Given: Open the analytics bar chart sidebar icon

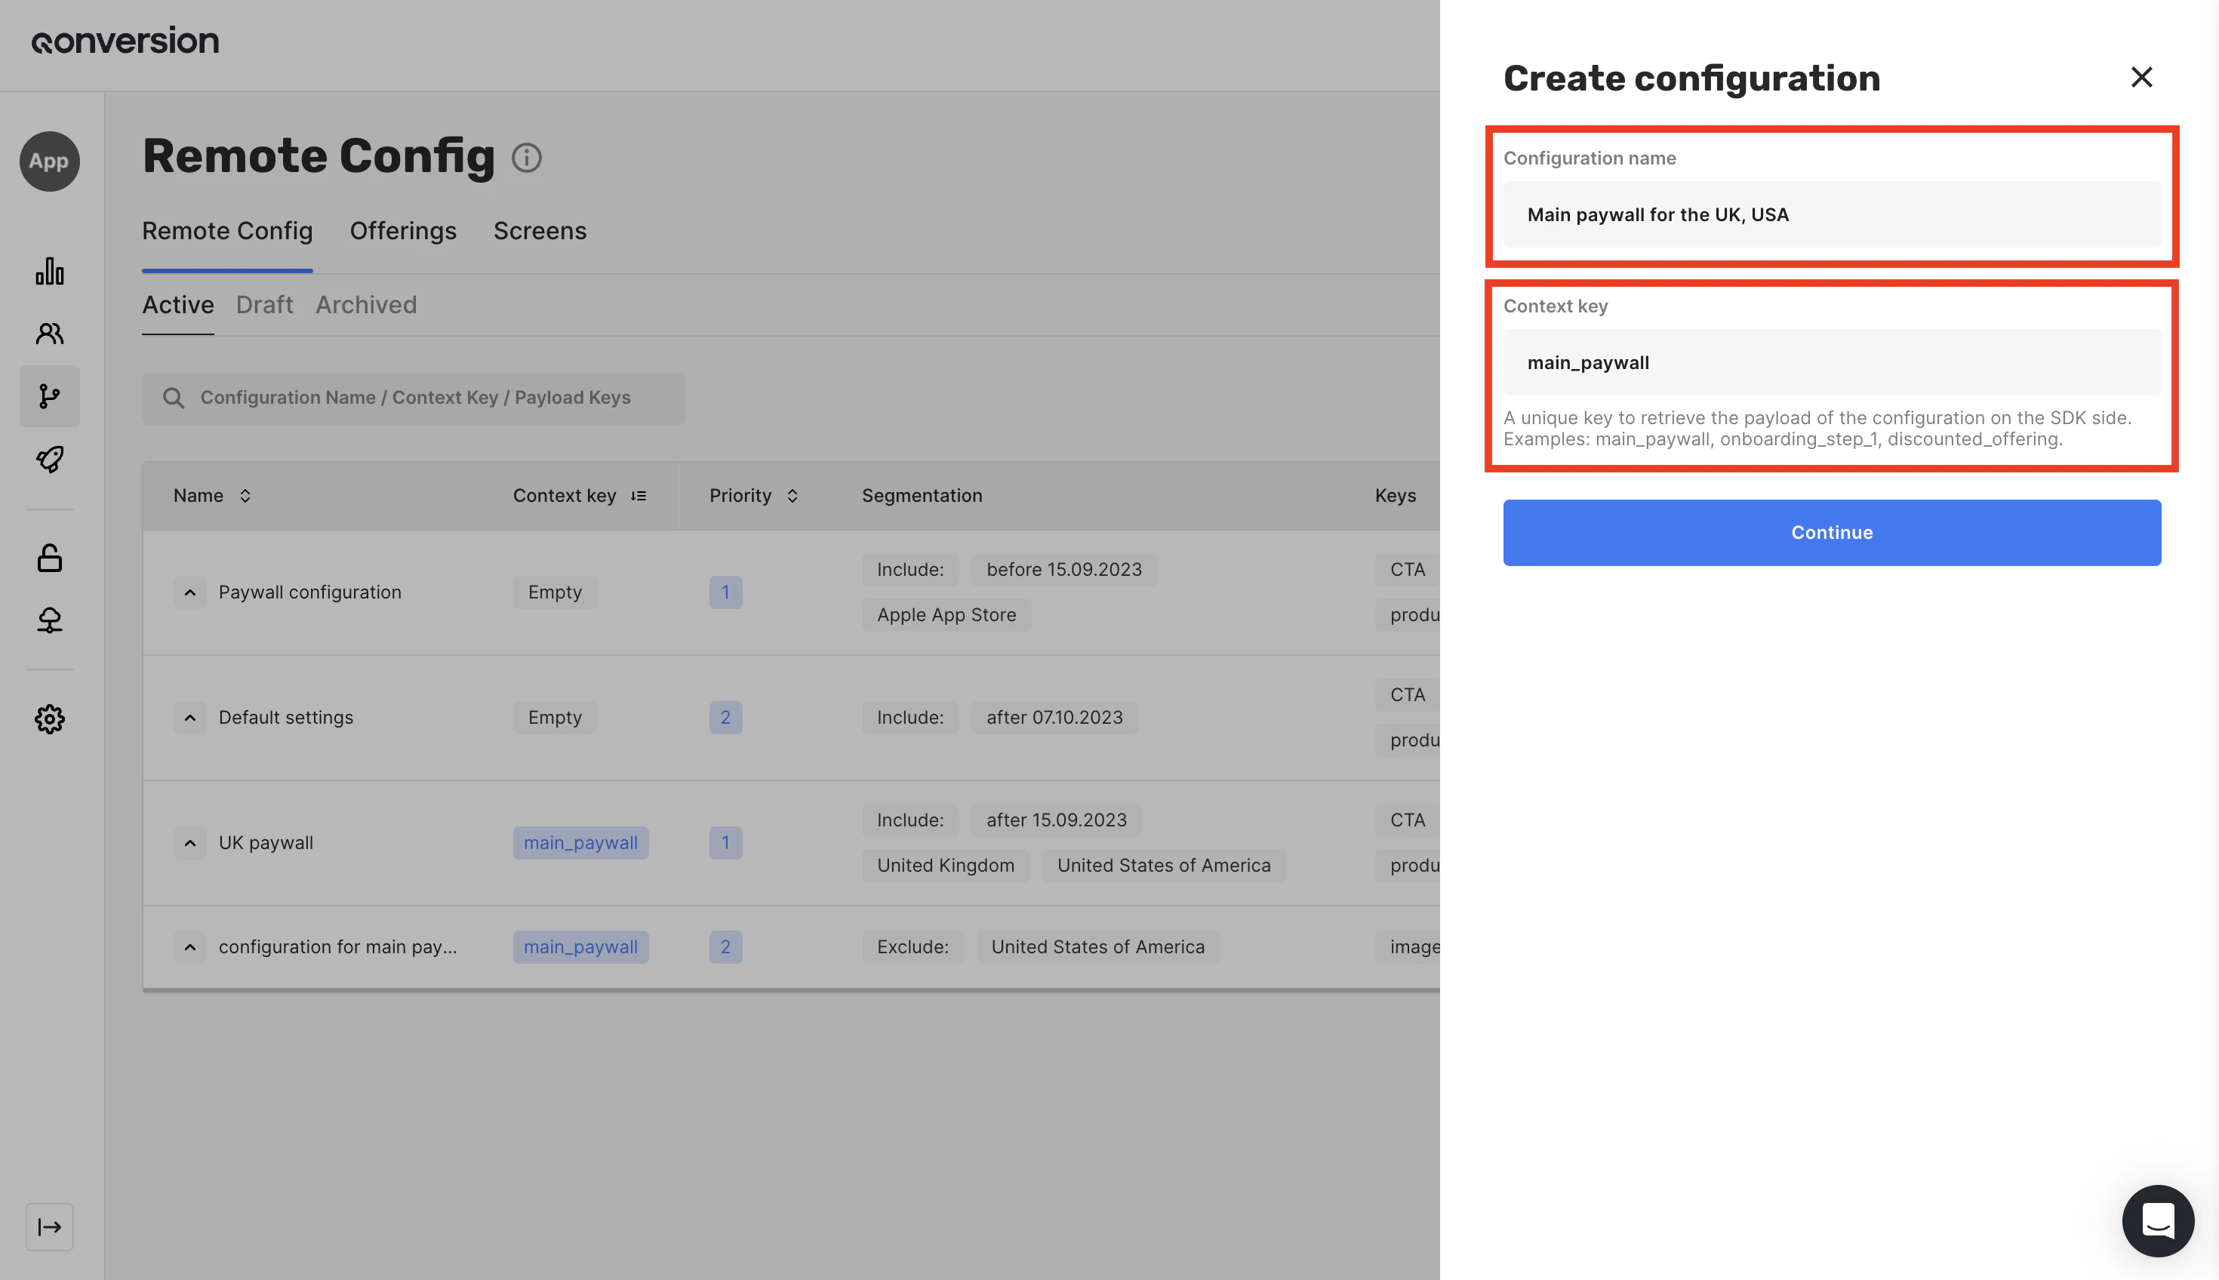Looking at the screenshot, I should click(49, 271).
